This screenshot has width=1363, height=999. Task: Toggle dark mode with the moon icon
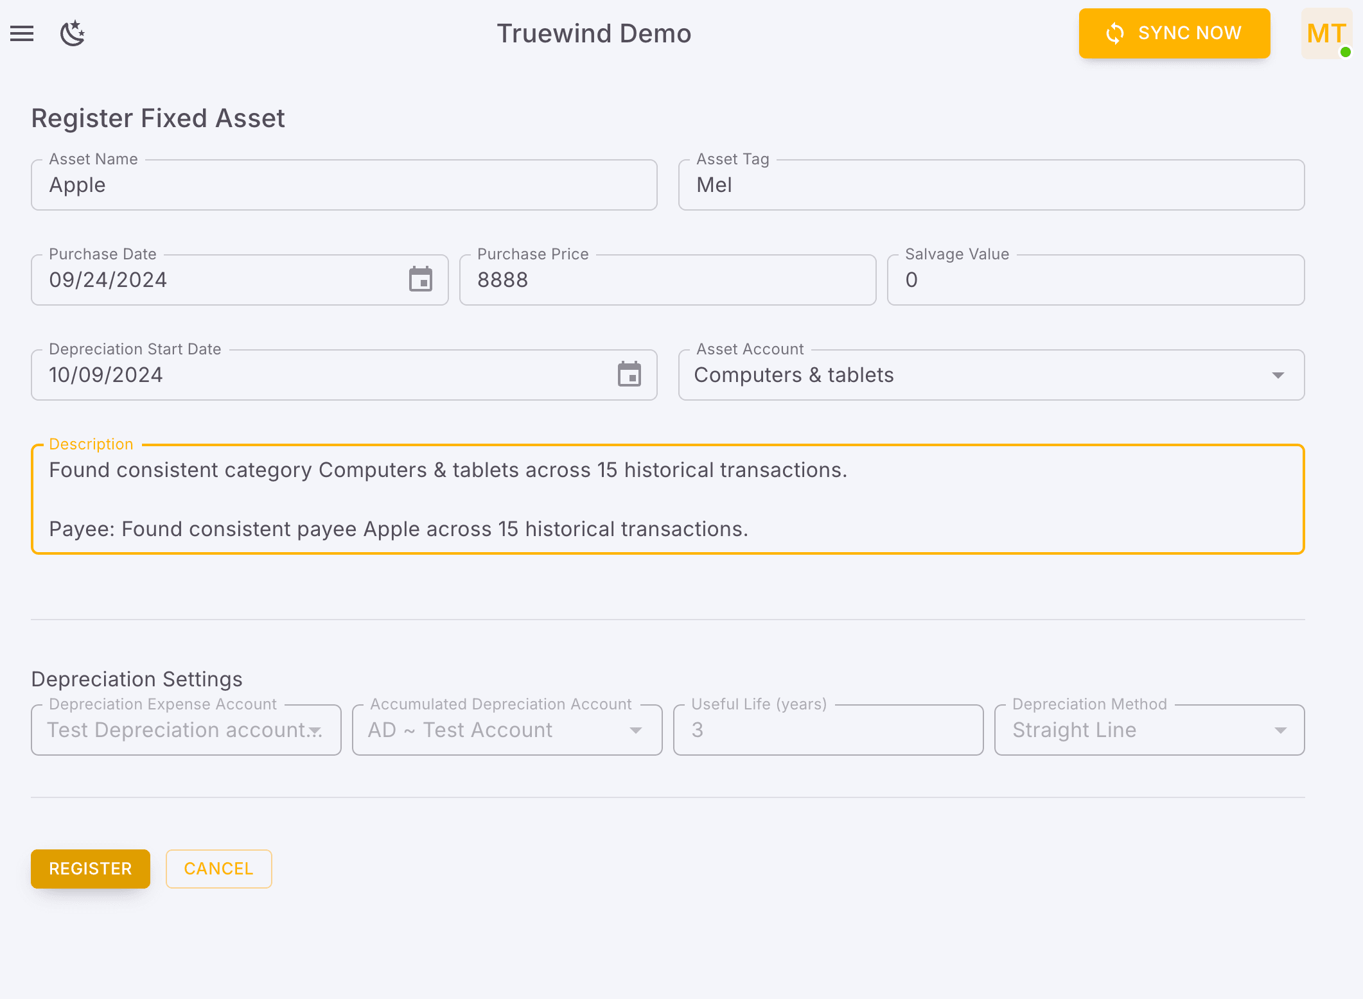point(72,33)
